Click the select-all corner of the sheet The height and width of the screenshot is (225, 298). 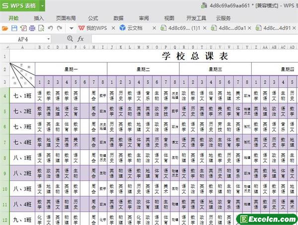[5, 47]
